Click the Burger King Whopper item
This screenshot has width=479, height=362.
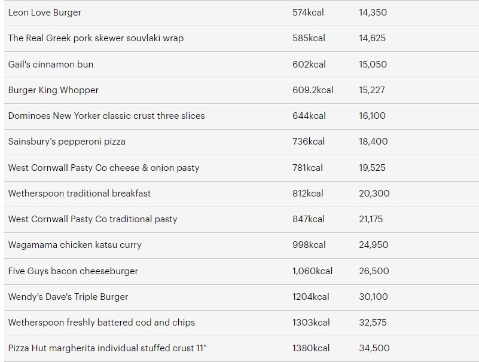(x=53, y=90)
